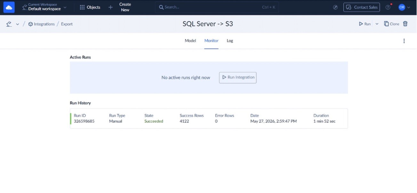Click No active runs right now text
Screen dimensions: 417x193
(186, 78)
